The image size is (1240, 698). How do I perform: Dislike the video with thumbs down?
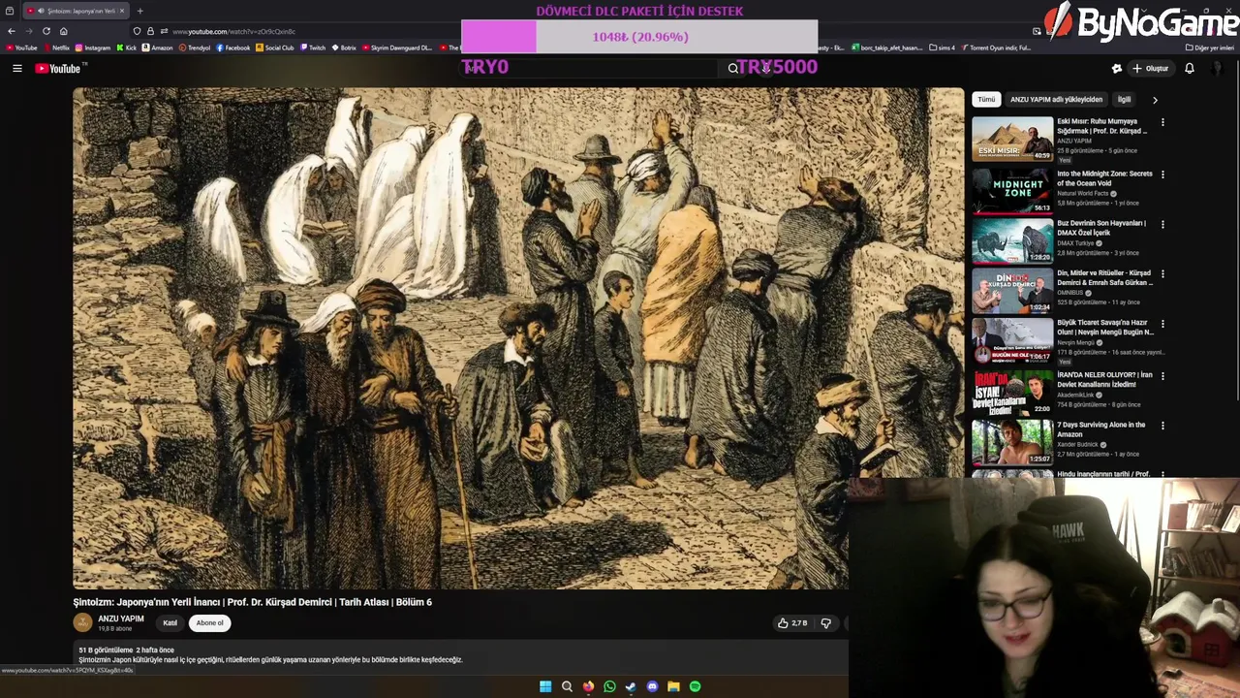825,623
